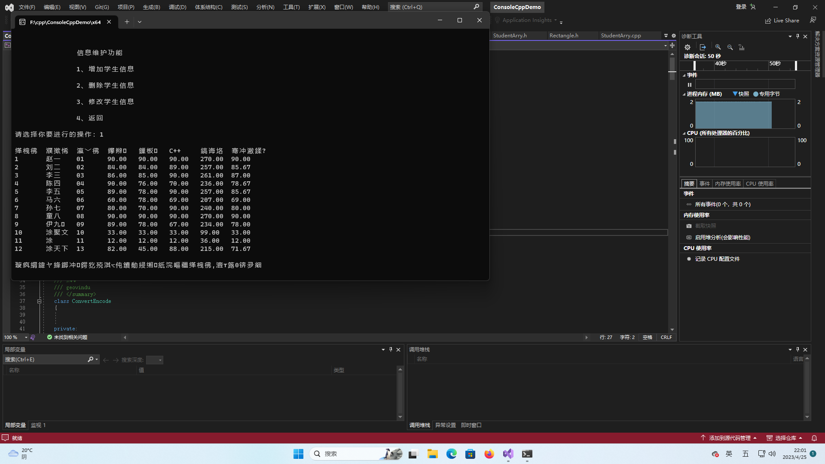Click the right timeline selection handle

tap(796, 65)
